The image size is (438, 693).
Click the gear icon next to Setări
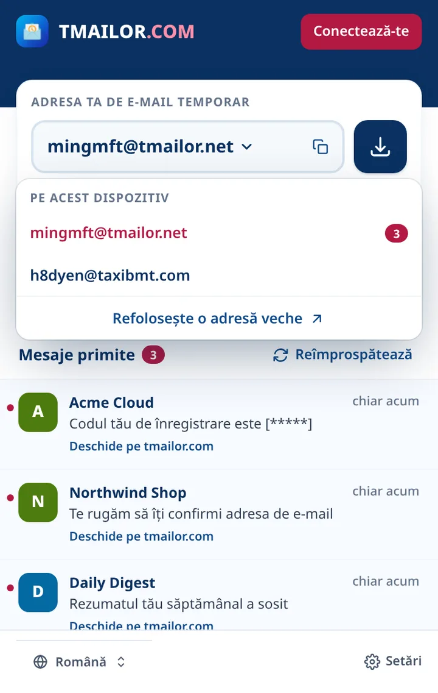tap(372, 662)
